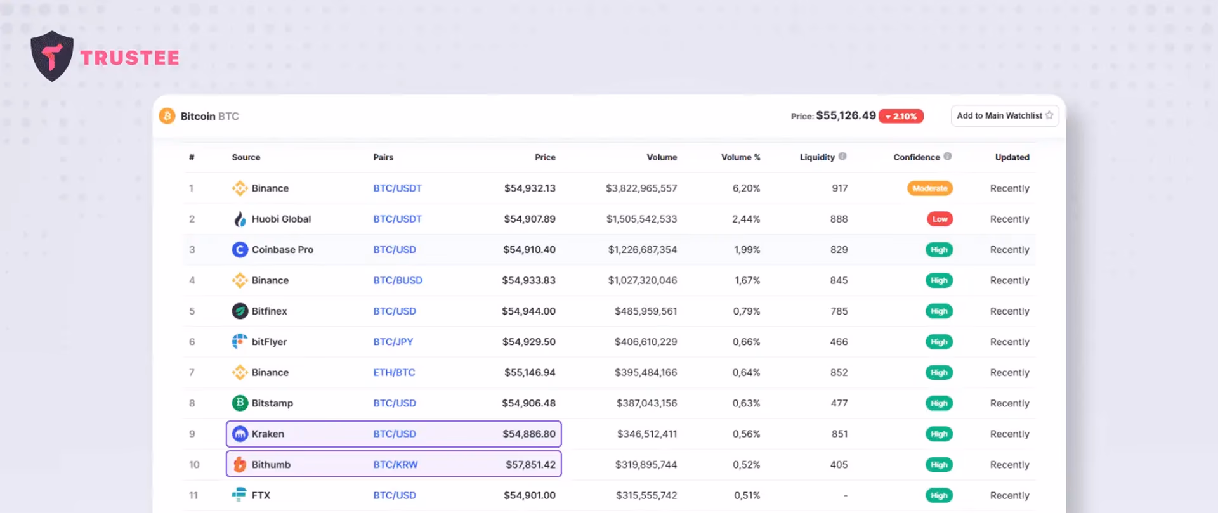Viewport: 1218px width, 513px height.
Task: Sort table by Source column header
Action: coord(246,157)
